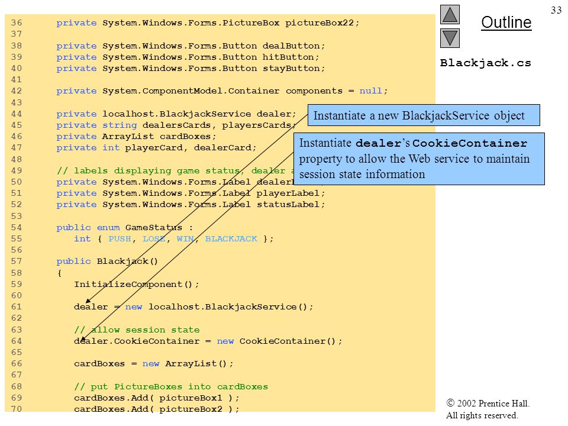This screenshot has height=426, width=568.
Task: Click the playerLabel declaration on line 51
Action: tap(191, 193)
